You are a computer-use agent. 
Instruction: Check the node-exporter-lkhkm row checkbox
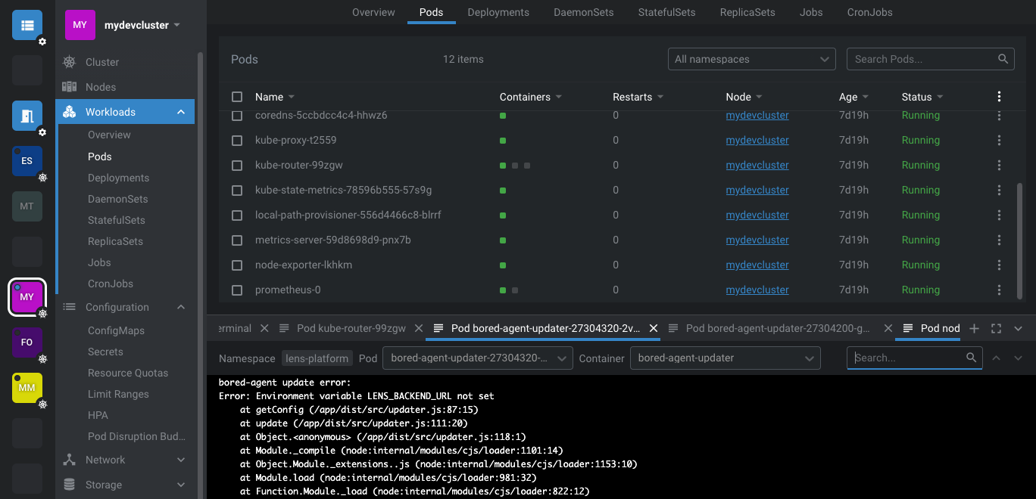(237, 265)
